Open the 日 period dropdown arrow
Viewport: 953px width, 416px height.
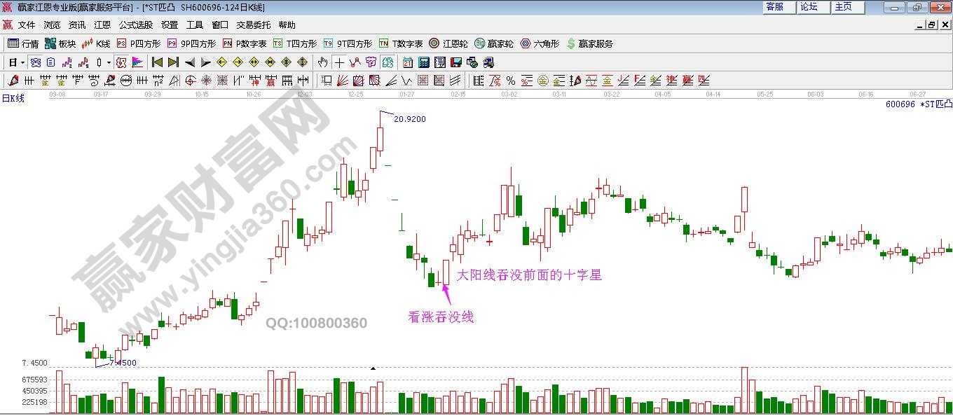[22, 62]
